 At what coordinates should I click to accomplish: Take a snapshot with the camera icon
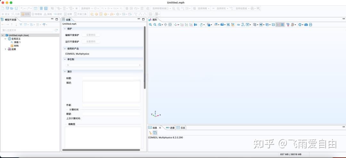click(306, 25)
